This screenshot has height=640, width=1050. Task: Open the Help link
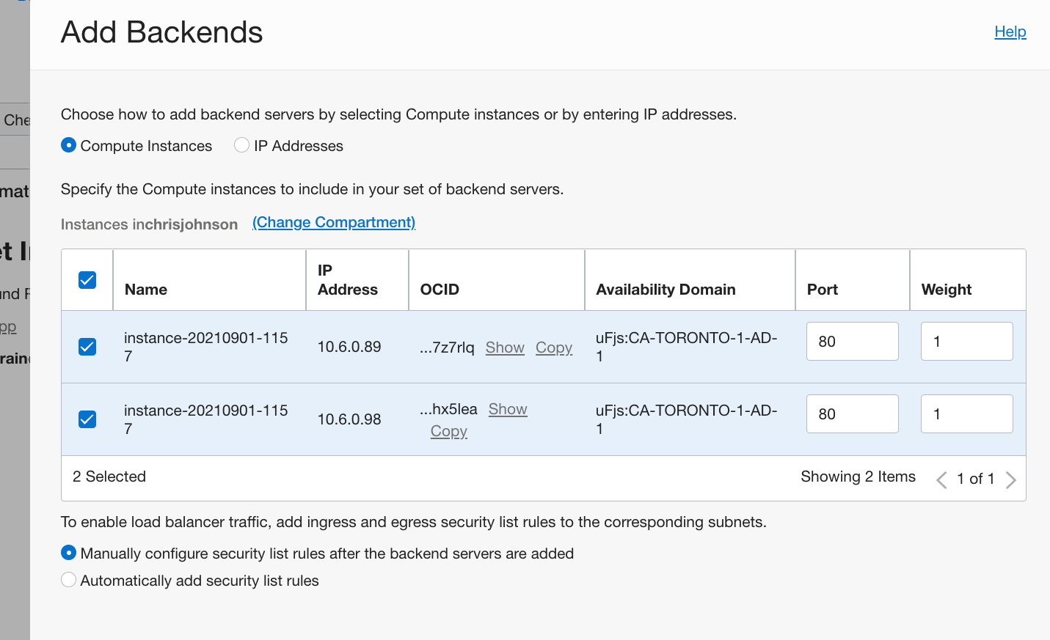pos(1010,32)
